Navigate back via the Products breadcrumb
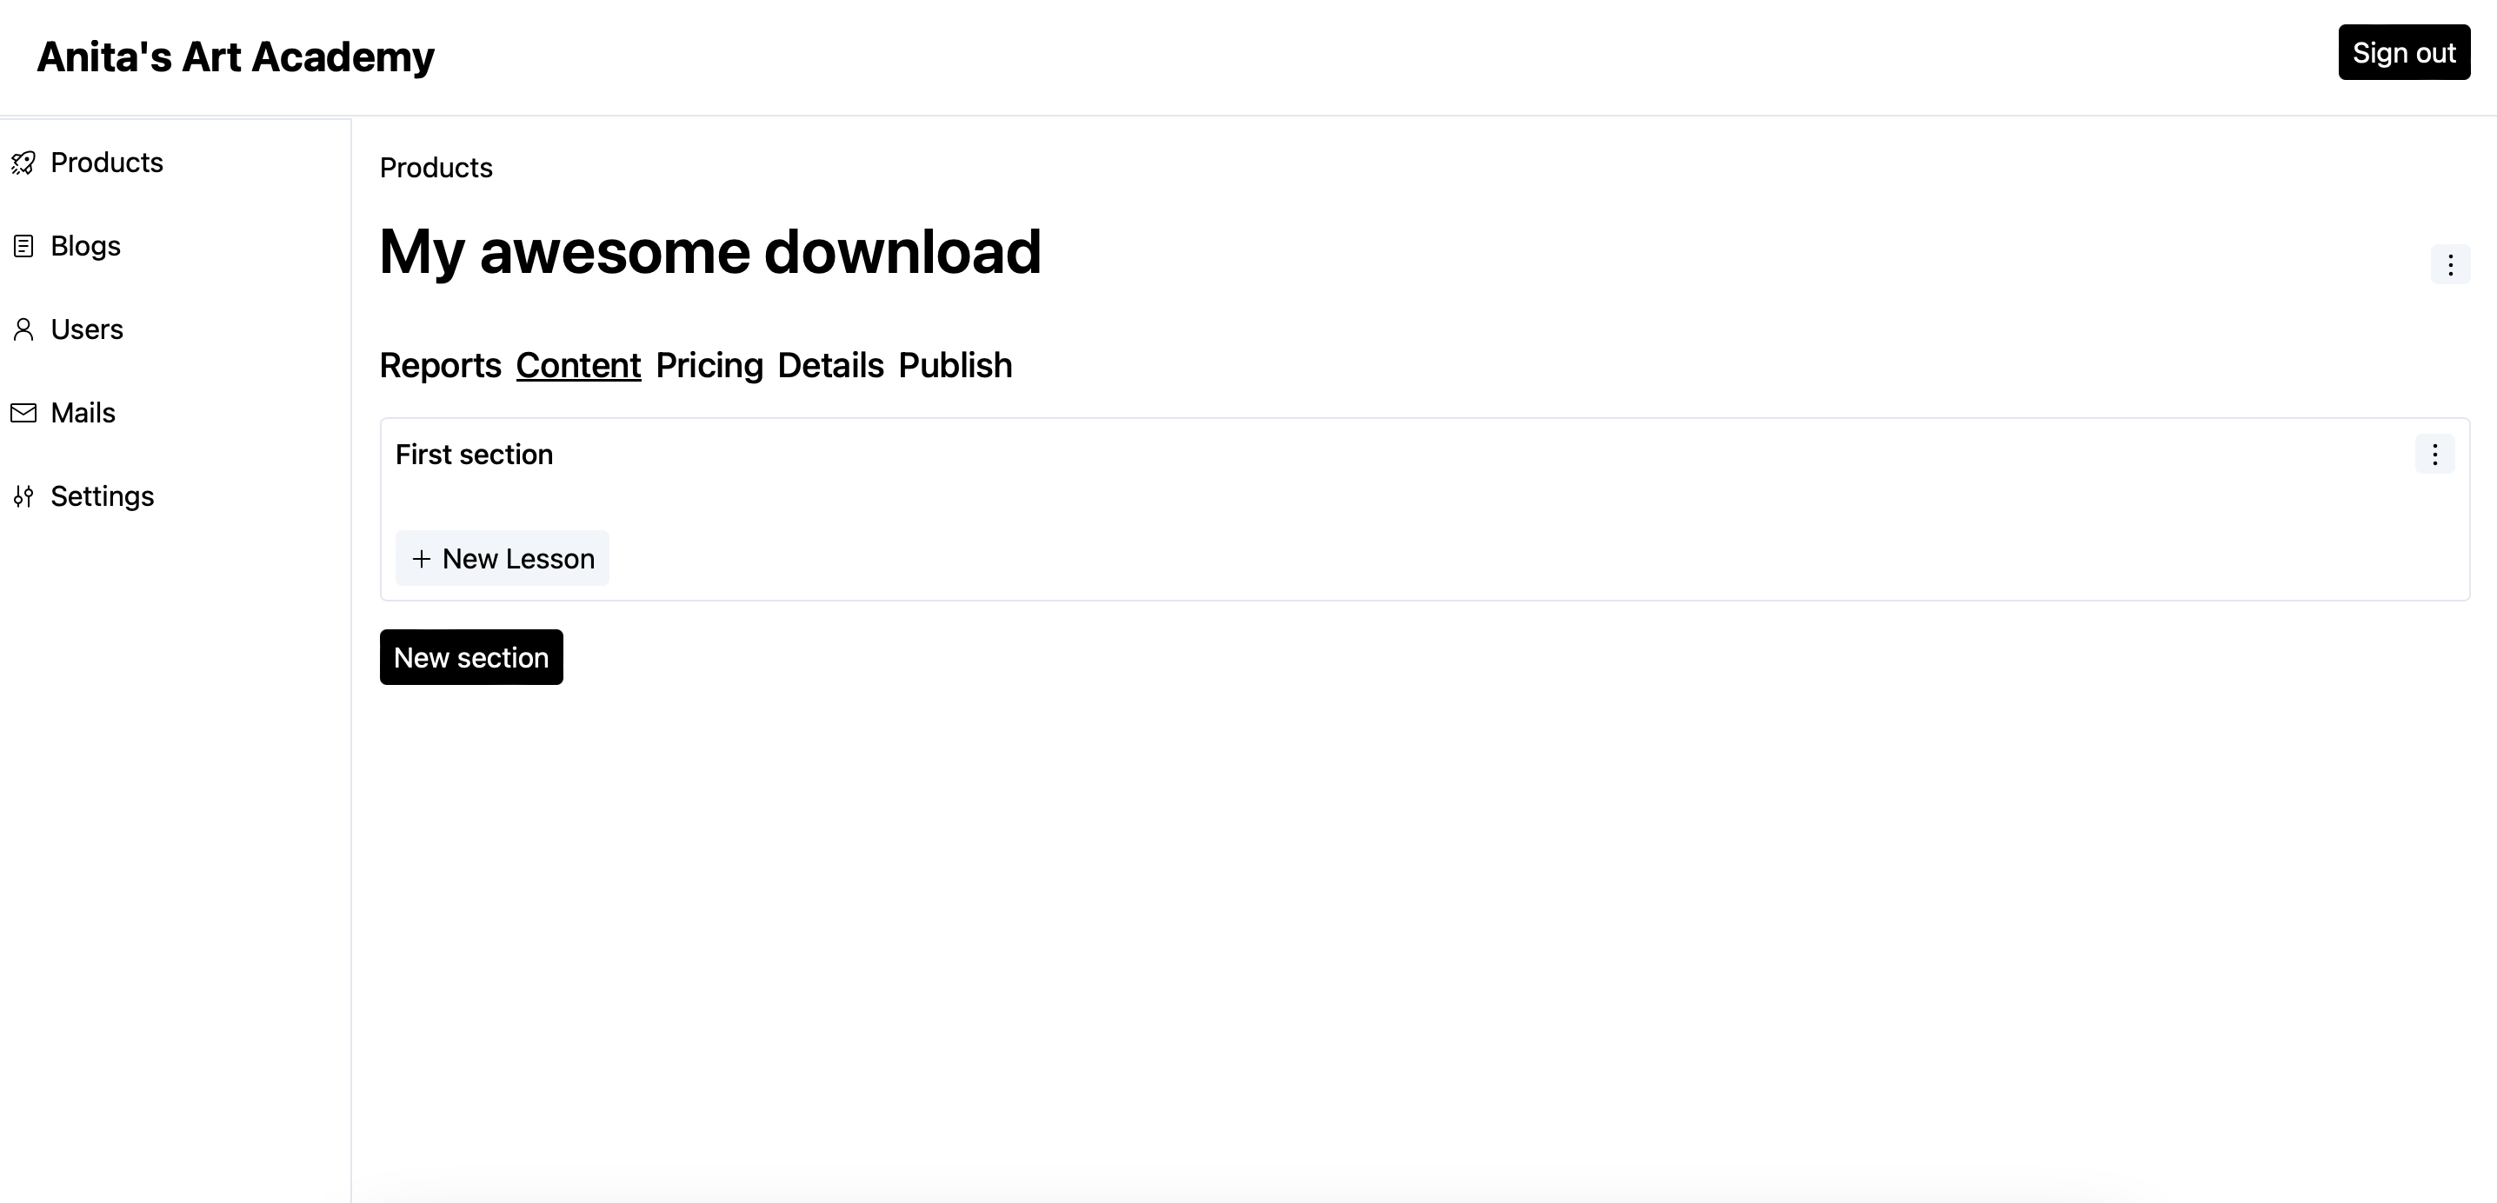Screen dimensions: 2497x1203 tap(436, 168)
